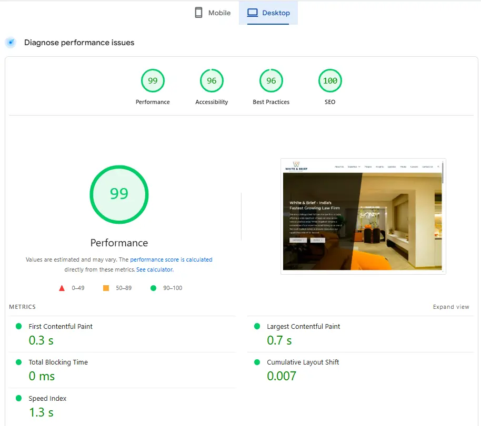The width and height of the screenshot is (481, 426).
Task: Click the red triangle 0–49 legend icon
Action: click(x=62, y=288)
